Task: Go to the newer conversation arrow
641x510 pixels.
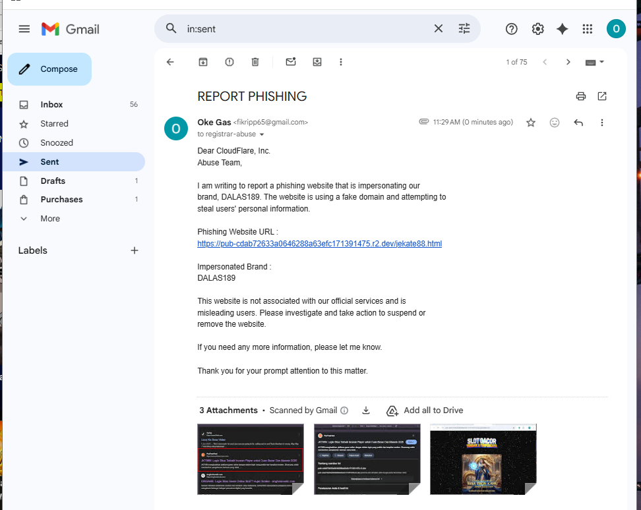Action: [x=545, y=62]
